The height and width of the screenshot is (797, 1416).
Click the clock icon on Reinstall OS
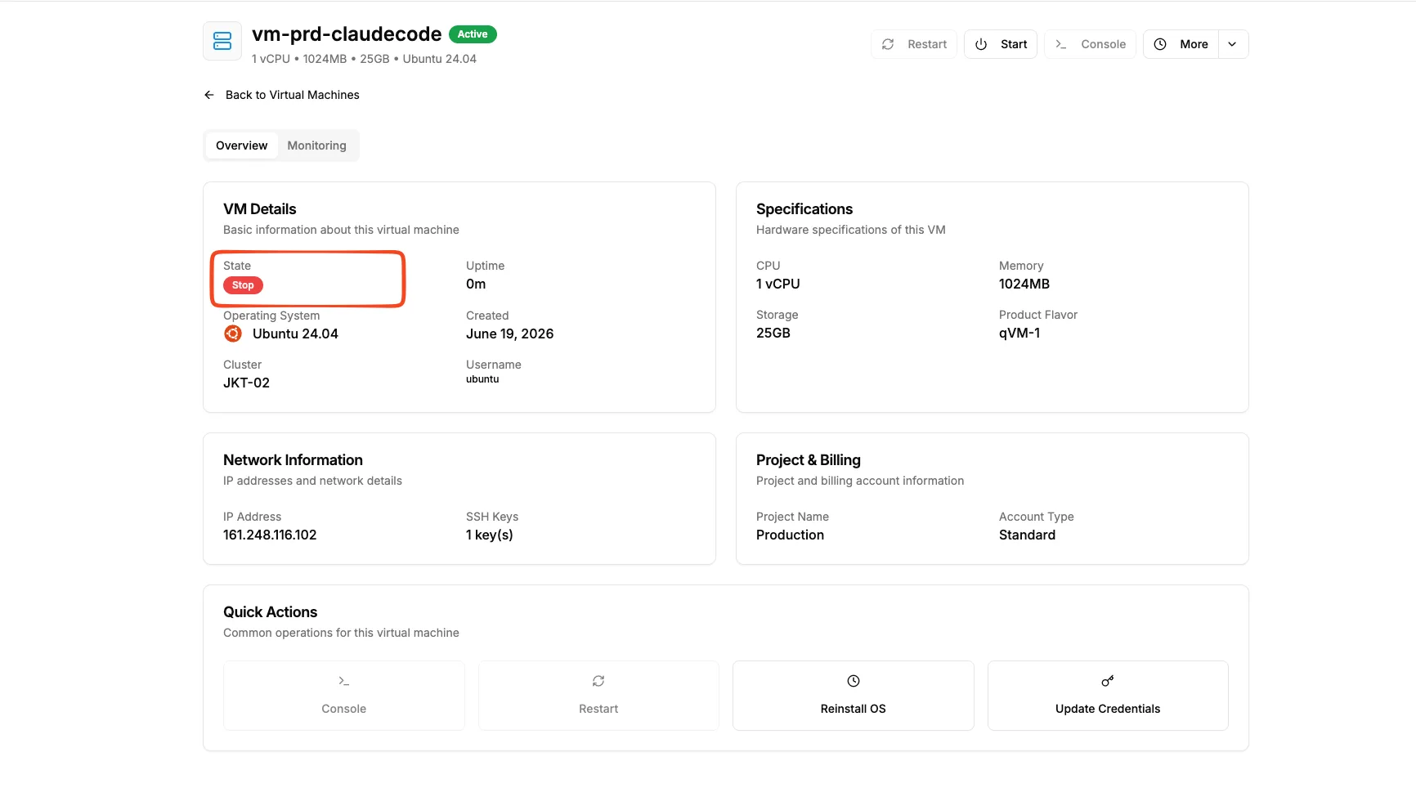854,681
